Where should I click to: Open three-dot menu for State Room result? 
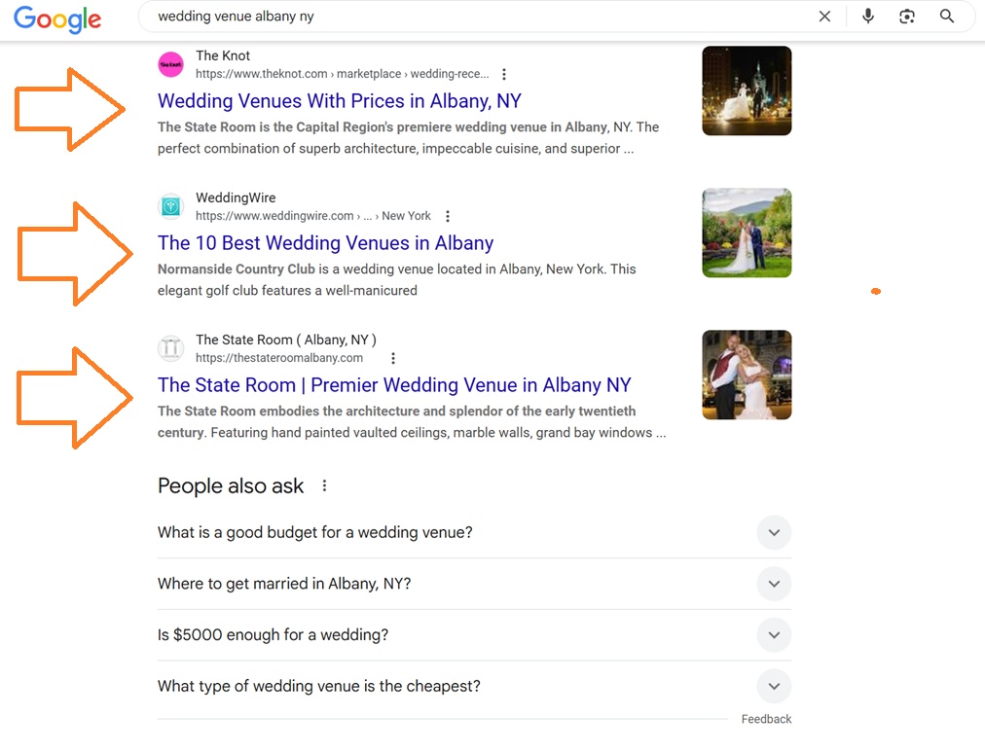[x=393, y=358]
